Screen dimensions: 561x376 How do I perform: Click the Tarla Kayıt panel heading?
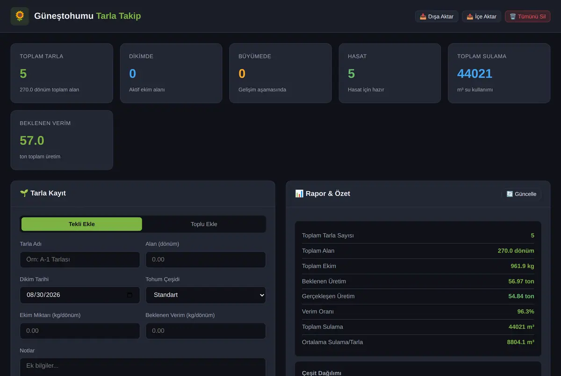tap(43, 193)
